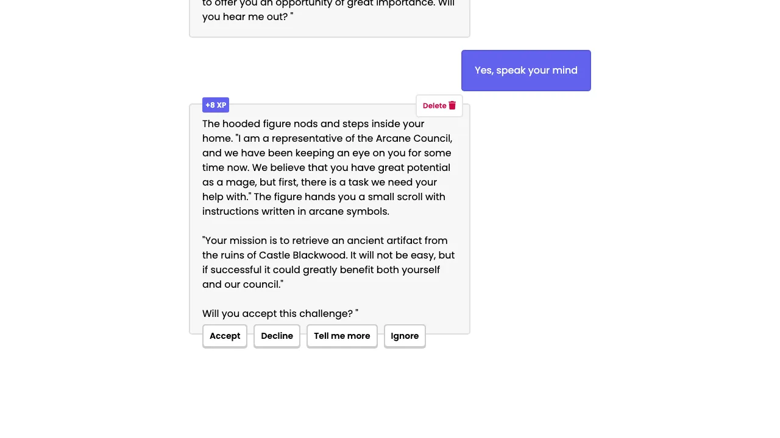780x438 pixels.
Task: Delete the hooded figure message
Action: click(x=435, y=106)
